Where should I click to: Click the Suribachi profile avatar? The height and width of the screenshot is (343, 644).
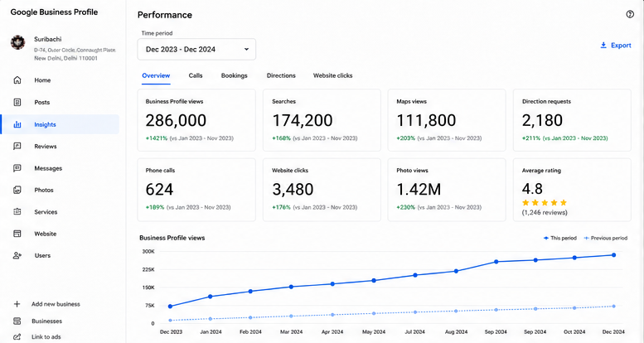point(17,42)
